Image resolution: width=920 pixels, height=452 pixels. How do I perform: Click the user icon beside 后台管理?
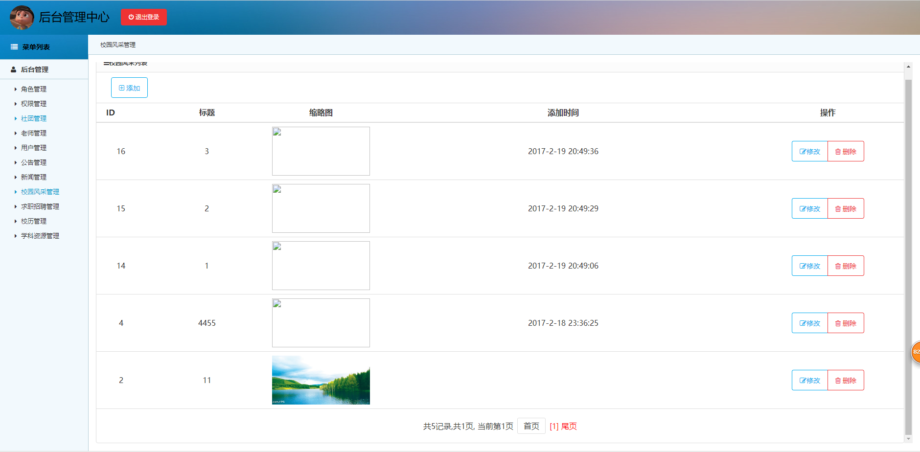click(x=14, y=69)
